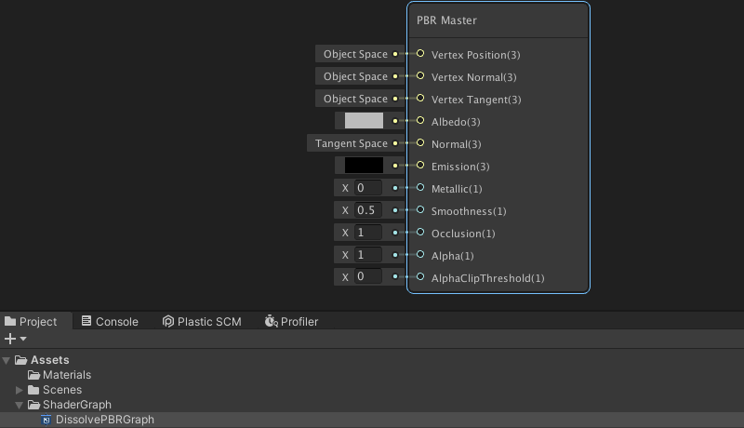Click the Materials folder icon
Viewport: 744px width, 428px height.
[x=33, y=375]
